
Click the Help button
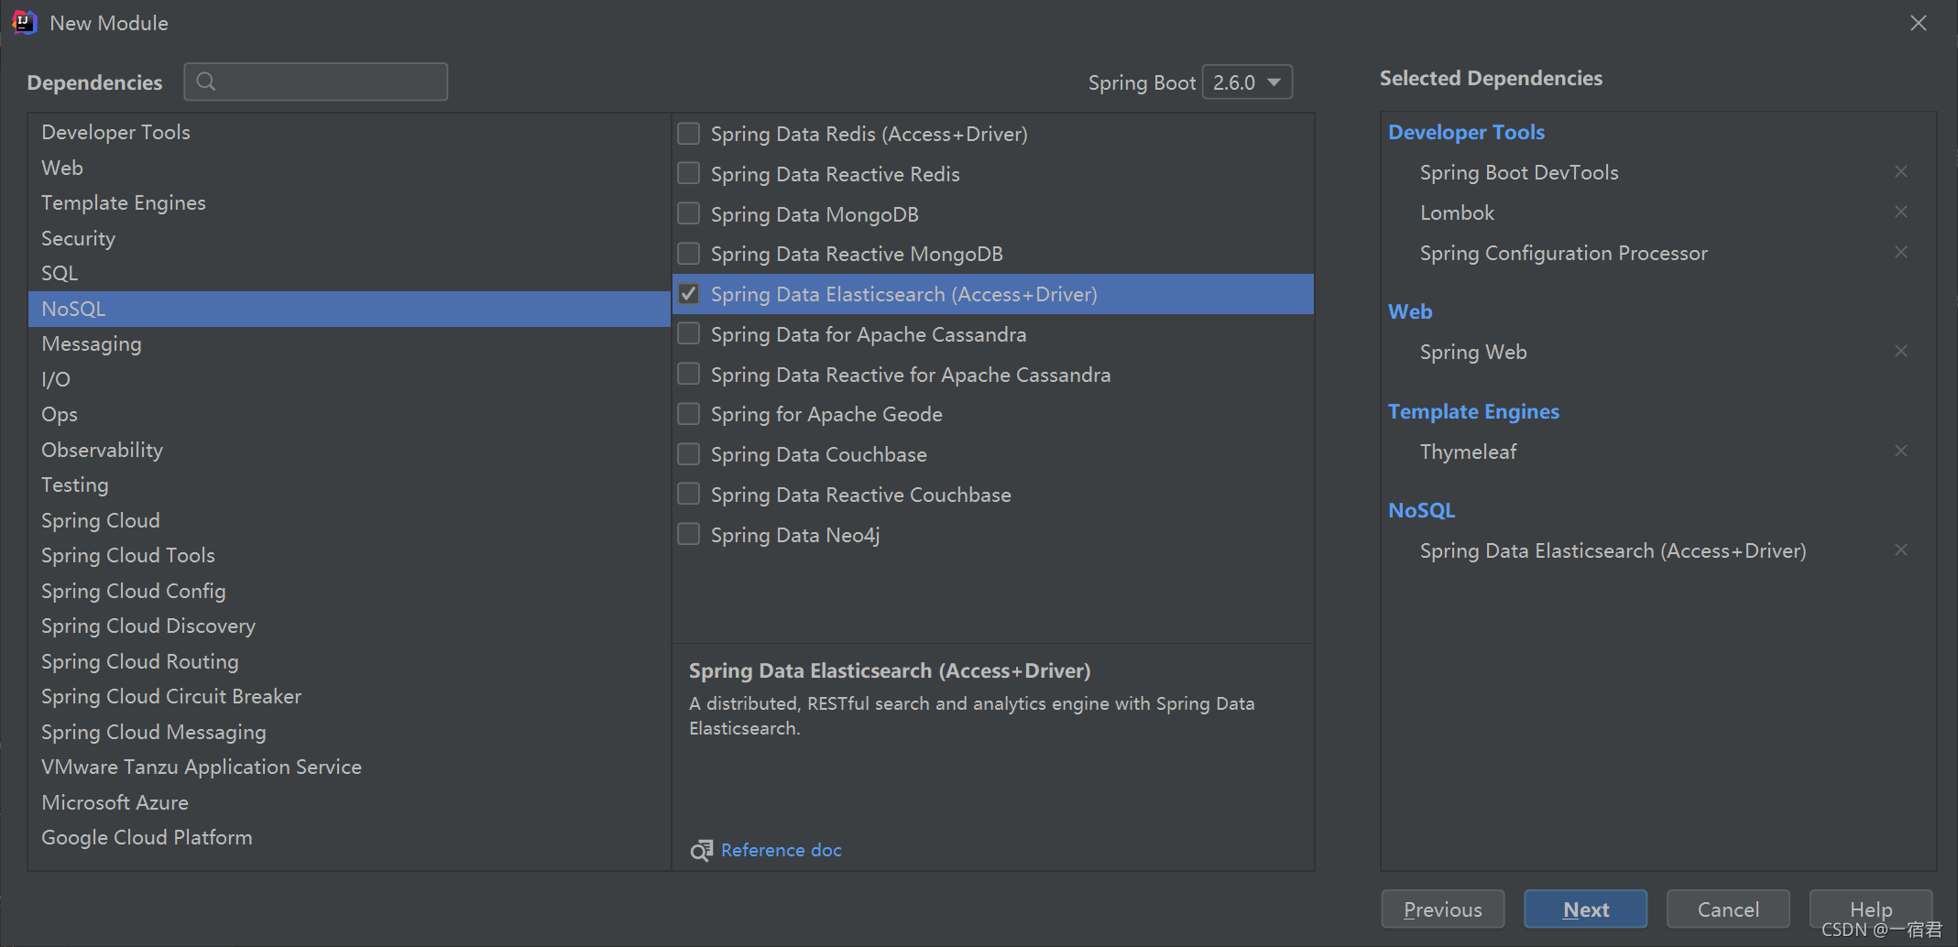1871,909
